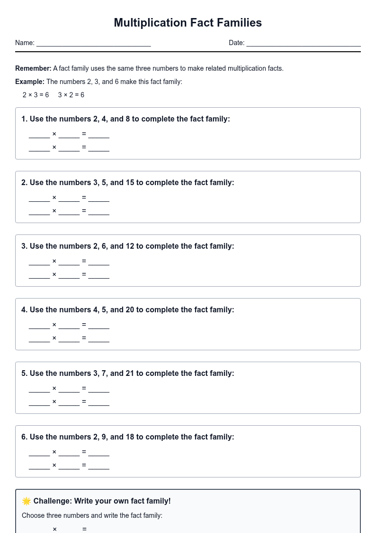Viewport: 376px width, 533px height.
Task: Click answer blank in question 5 second row
Action: point(98,402)
